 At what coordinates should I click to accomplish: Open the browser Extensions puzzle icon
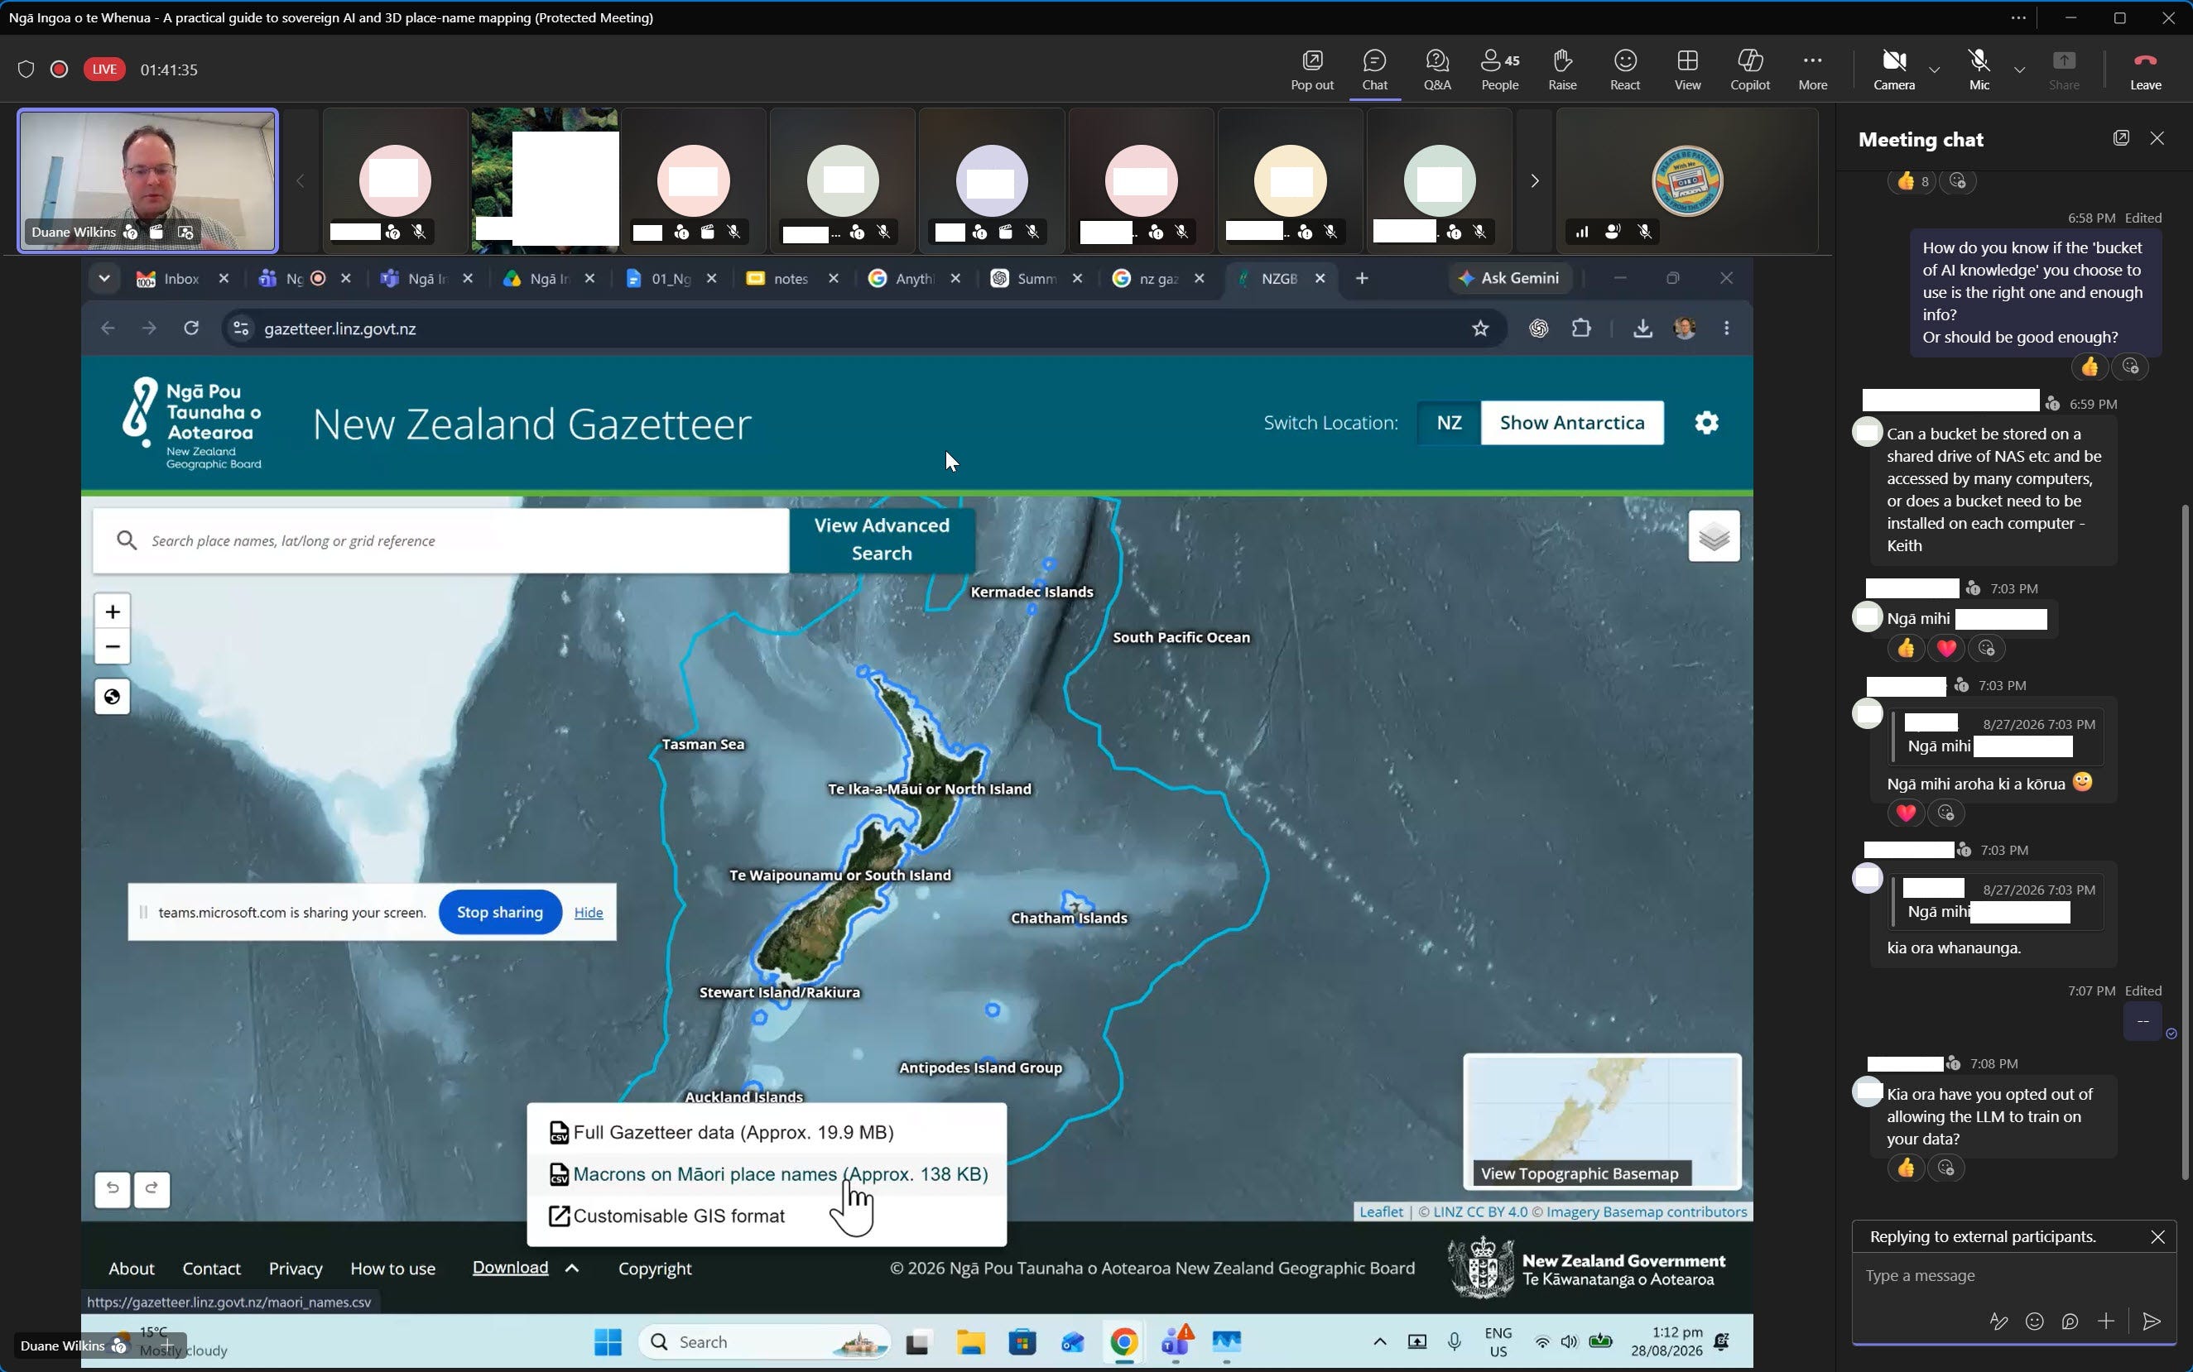click(1581, 329)
